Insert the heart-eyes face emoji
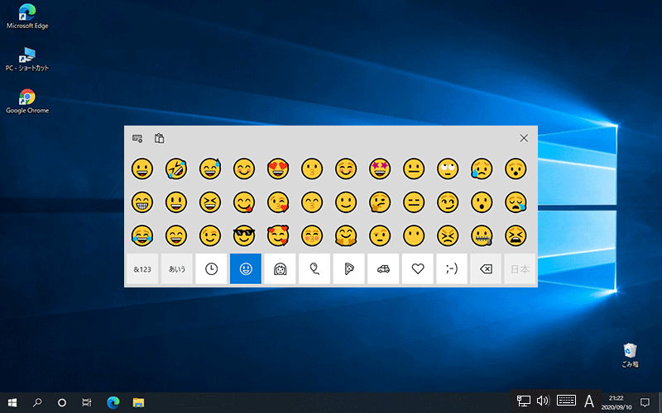 pos(277,169)
